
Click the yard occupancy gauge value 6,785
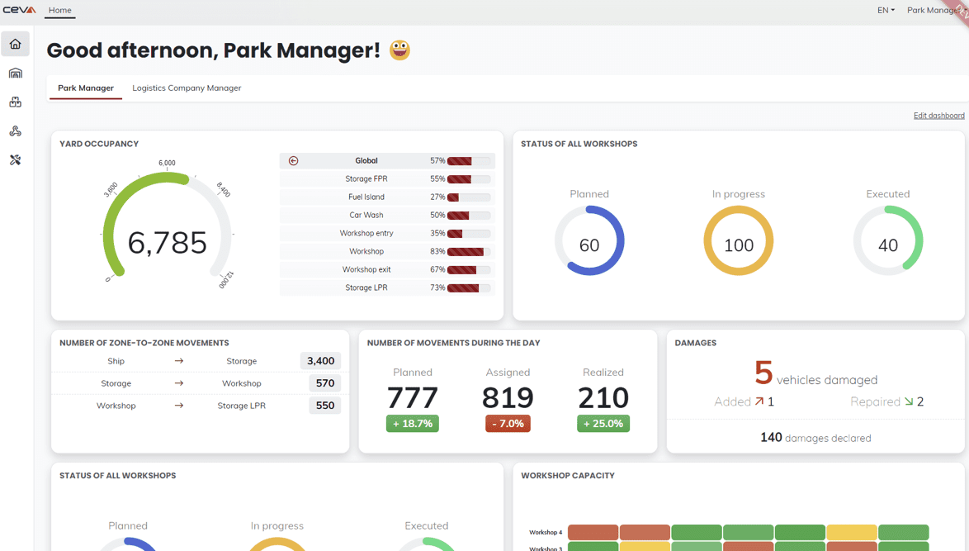[167, 242]
